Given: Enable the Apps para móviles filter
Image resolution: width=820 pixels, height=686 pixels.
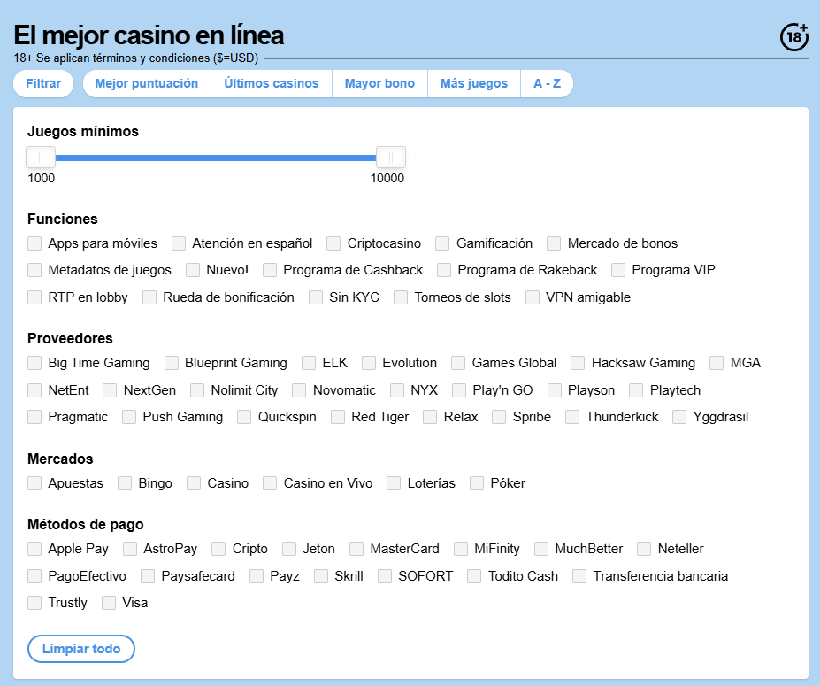Looking at the screenshot, I should tap(34, 243).
